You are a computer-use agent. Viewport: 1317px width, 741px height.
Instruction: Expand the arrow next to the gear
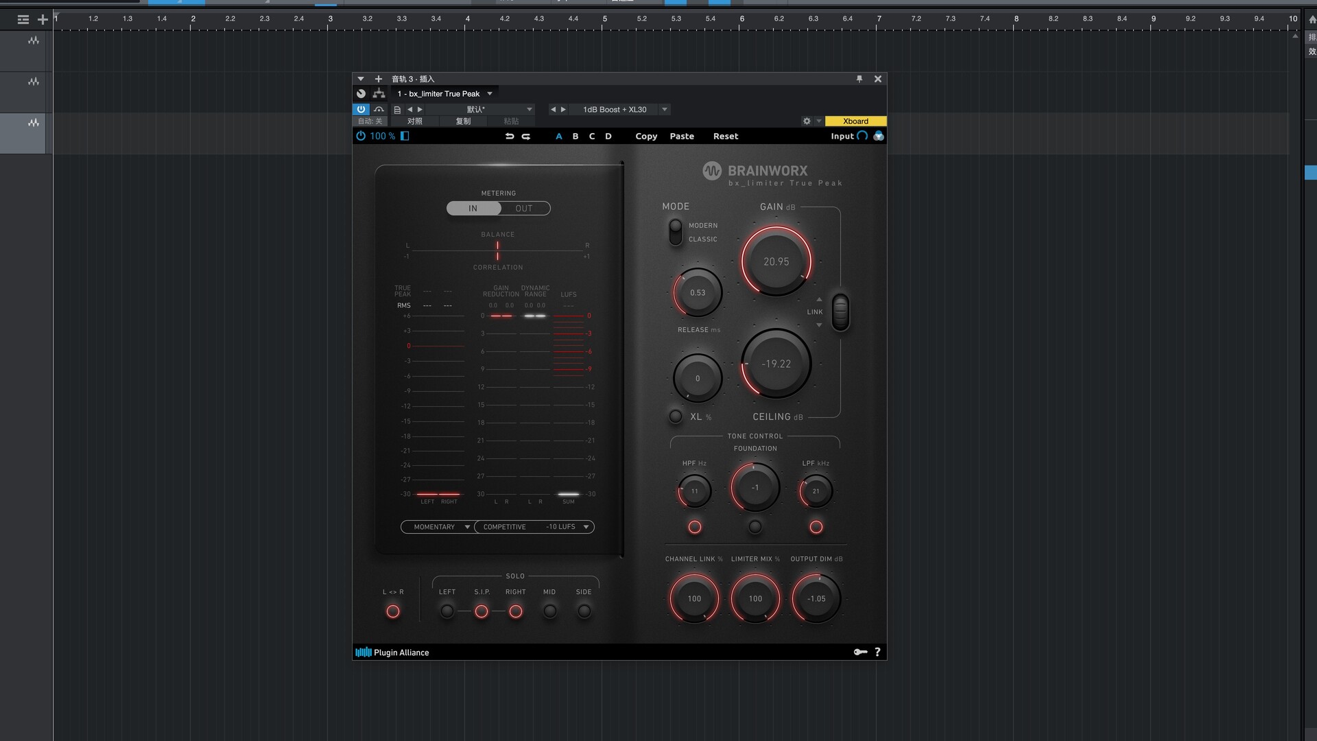(818, 121)
